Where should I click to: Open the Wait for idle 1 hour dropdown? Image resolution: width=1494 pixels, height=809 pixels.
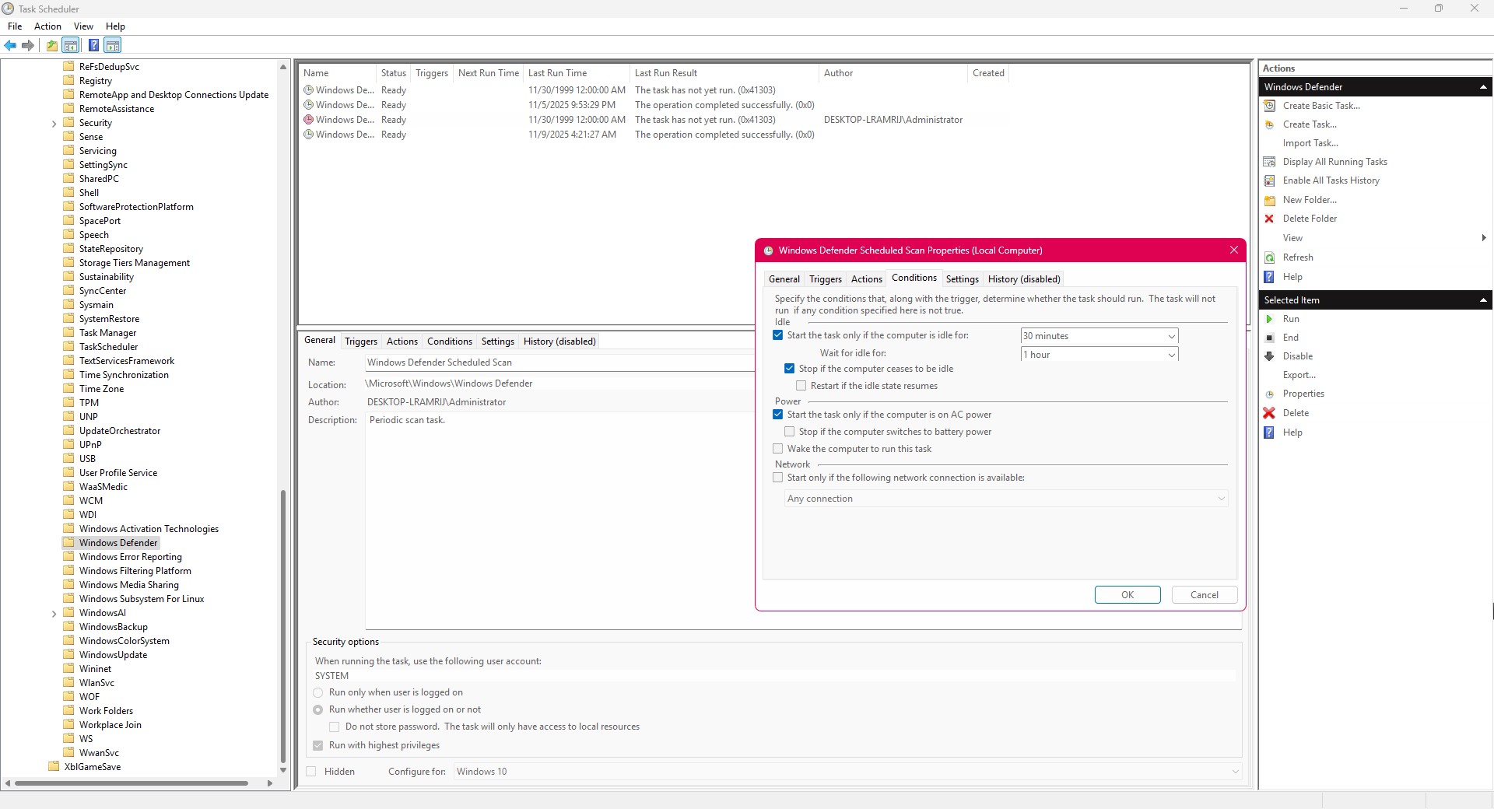pyautogui.click(x=1171, y=355)
